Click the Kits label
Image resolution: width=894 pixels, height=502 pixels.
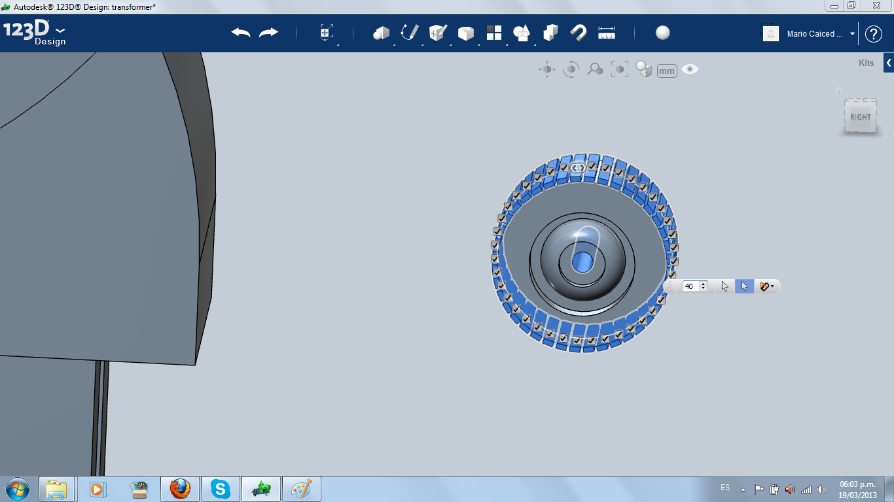click(x=866, y=63)
